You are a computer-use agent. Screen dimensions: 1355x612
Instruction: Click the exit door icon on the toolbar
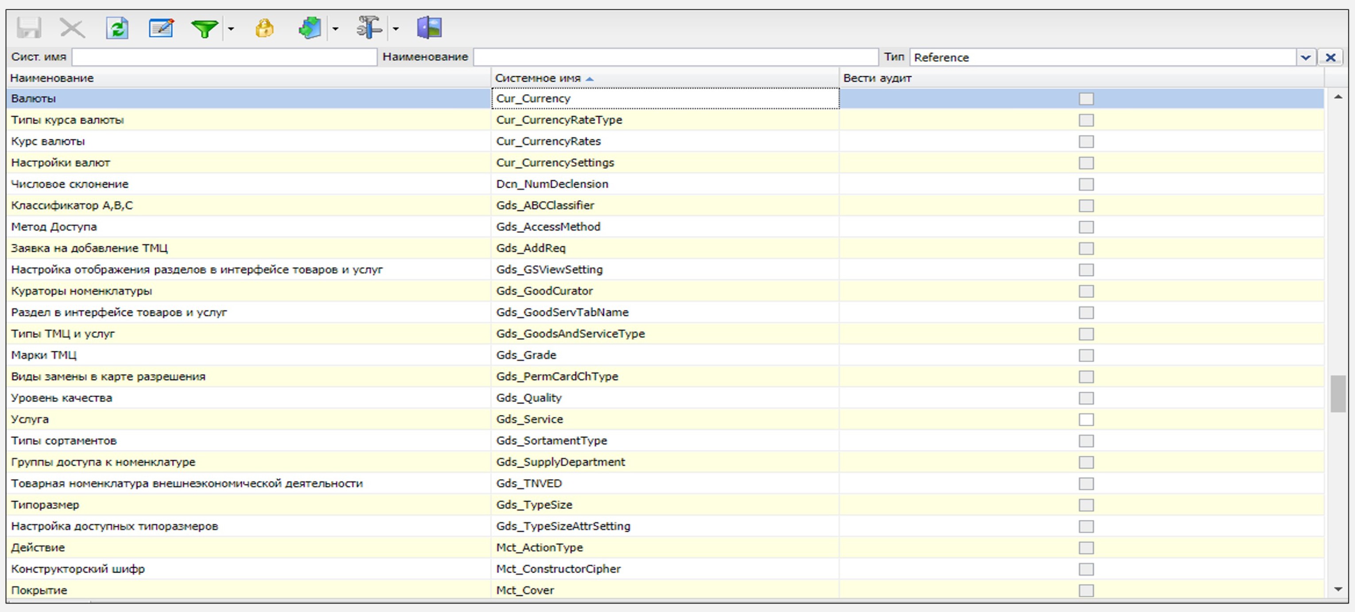[430, 28]
